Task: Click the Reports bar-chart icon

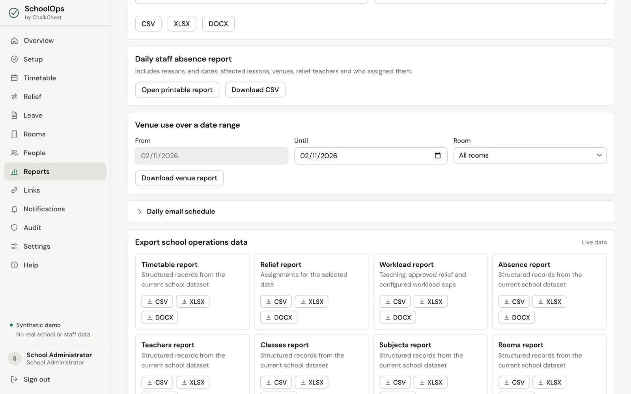Action: 14,171
